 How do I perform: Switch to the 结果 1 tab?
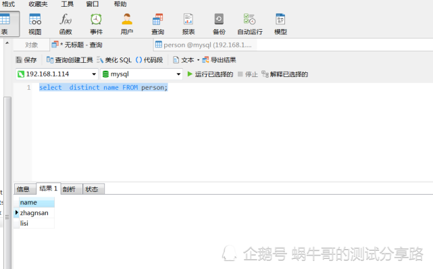(49, 189)
